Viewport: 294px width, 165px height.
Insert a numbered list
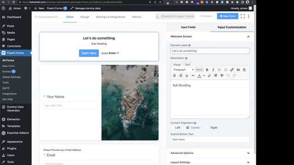[226, 70]
